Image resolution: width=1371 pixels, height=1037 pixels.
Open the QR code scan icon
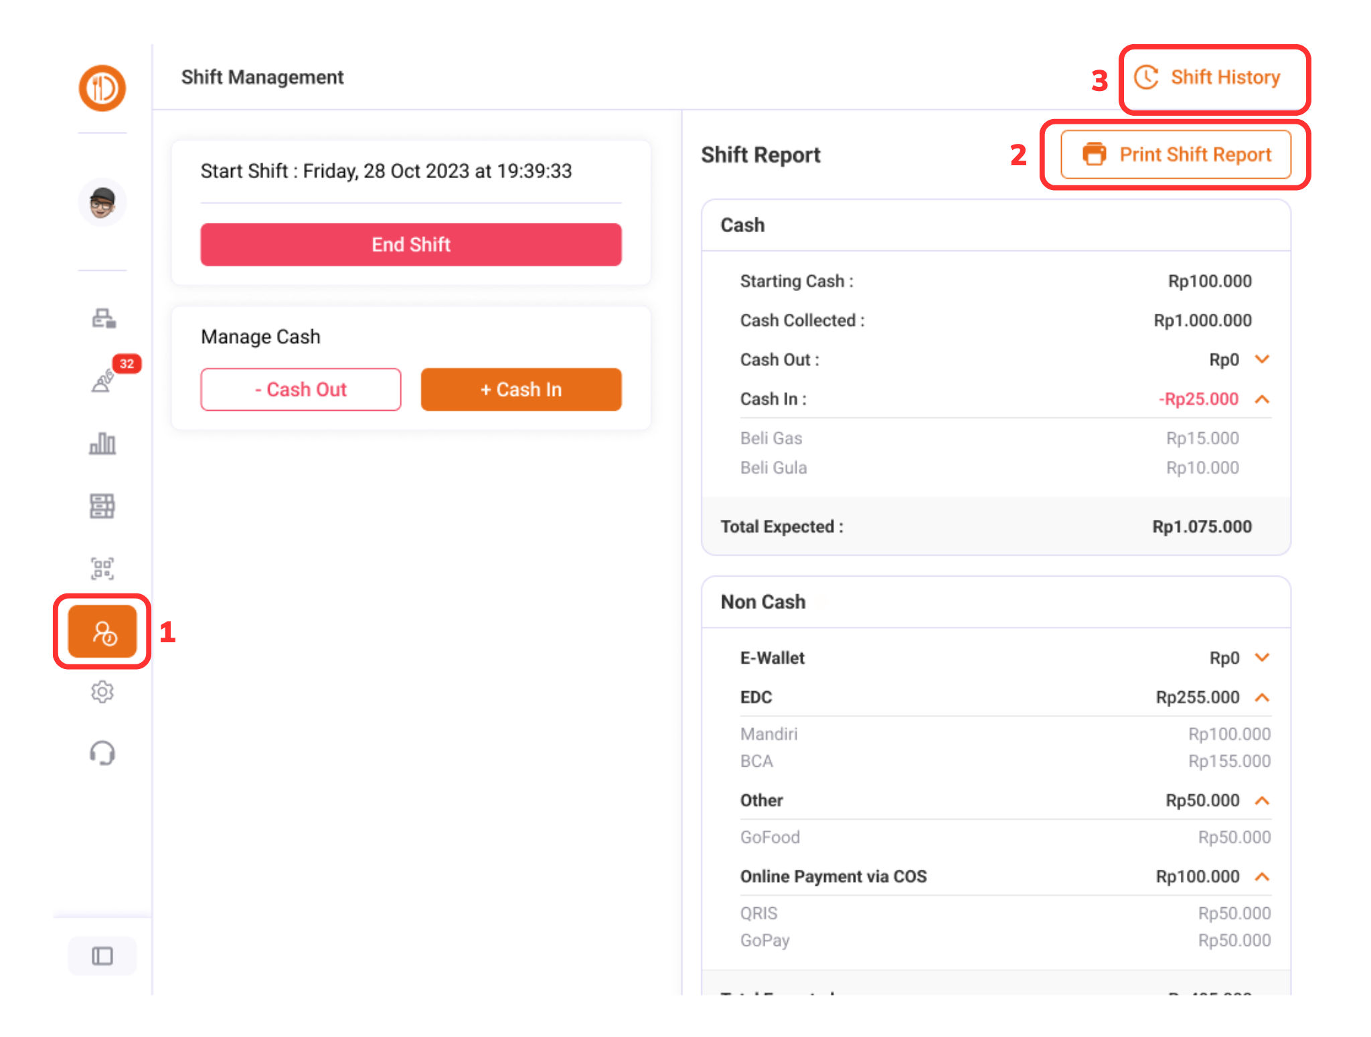pos(102,569)
